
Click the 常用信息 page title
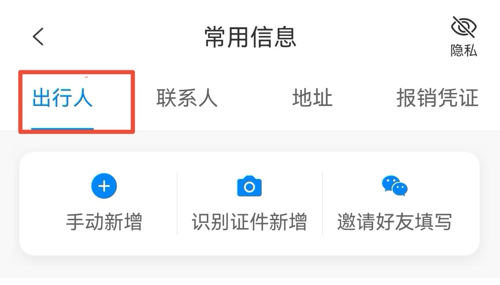tap(250, 37)
